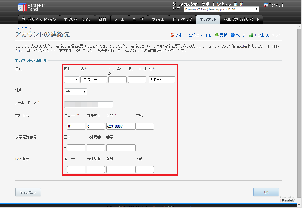The image size is (302, 208).
Task: Click the OK button
Action: (266, 192)
